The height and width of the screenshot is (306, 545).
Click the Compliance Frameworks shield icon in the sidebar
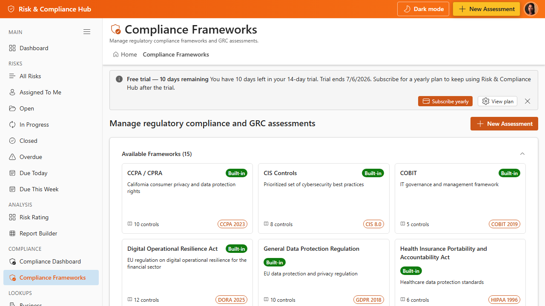[12, 278]
